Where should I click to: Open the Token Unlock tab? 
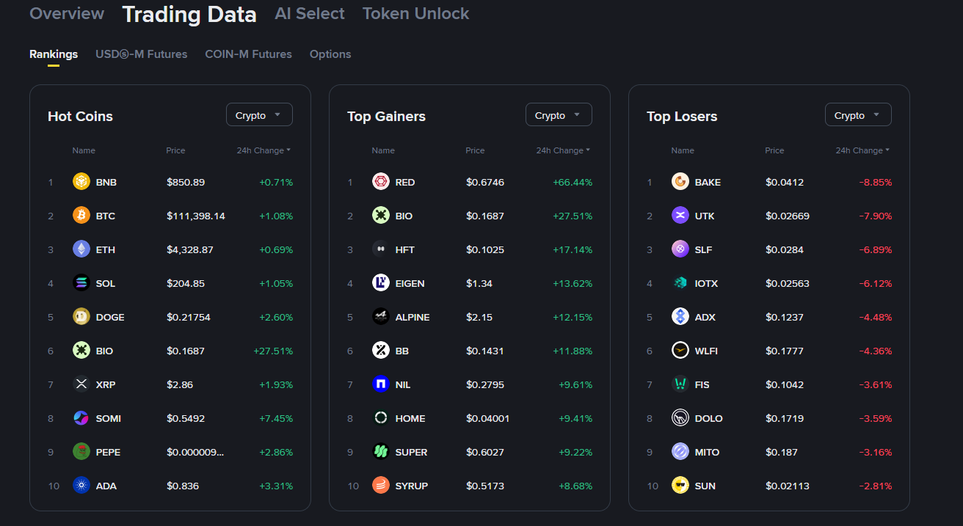[415, 14]
